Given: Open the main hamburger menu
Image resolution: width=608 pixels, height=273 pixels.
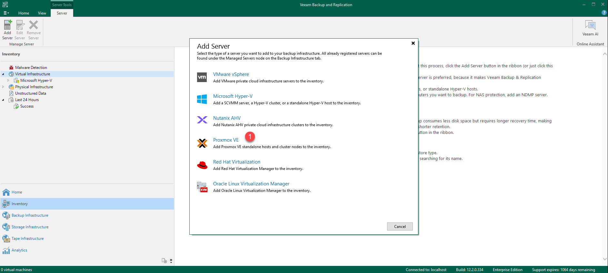Looking at the screenshot, I should pos(6,13).
